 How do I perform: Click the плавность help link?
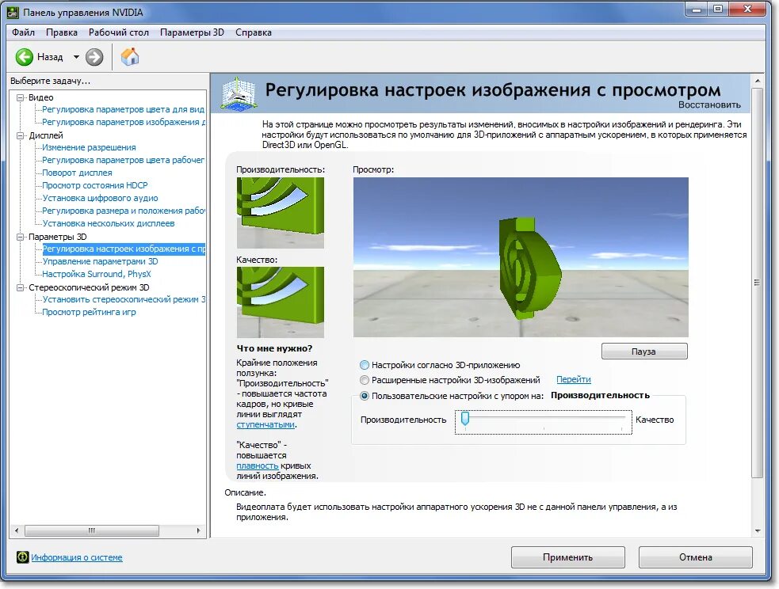coord(258,466)
